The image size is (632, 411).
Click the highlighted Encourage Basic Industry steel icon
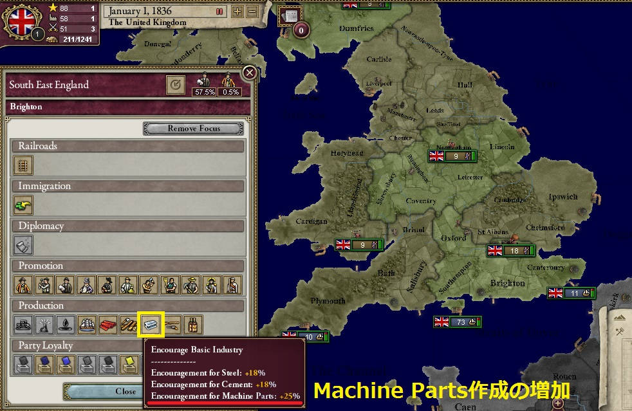(149, 325)
